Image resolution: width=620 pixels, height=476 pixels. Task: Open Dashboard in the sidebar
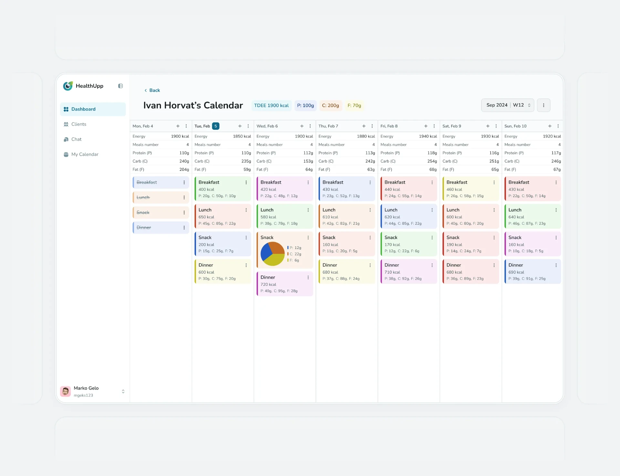click(x=93, y=109)
